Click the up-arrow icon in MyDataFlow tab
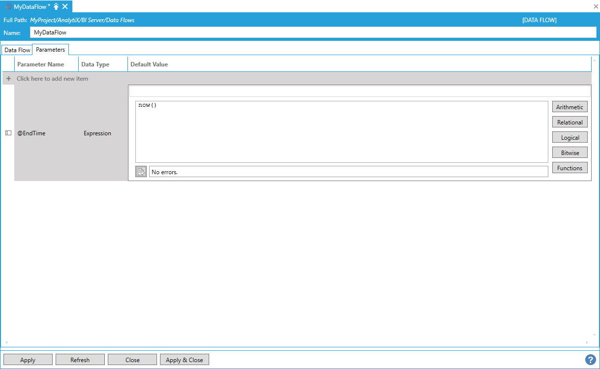The image size is (600, 369). [x=56, y=6]
